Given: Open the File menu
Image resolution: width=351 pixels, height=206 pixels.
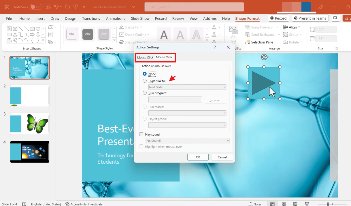Looking at the screenshot, I should 9,18.
